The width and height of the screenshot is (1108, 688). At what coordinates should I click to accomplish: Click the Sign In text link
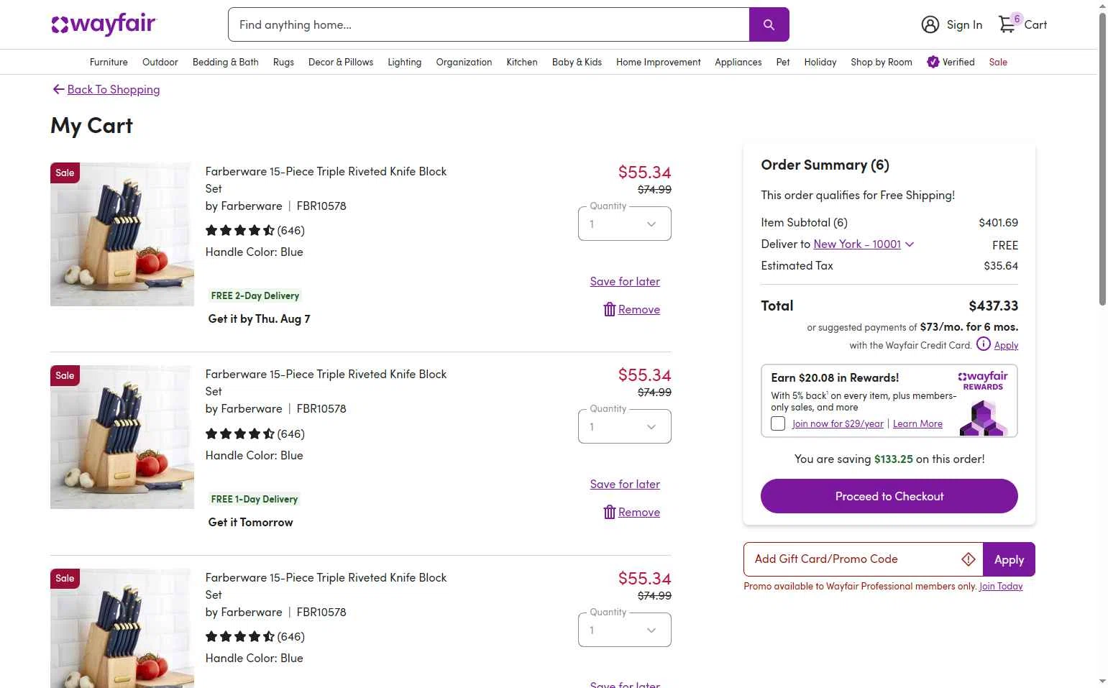(x=964, y=24)
